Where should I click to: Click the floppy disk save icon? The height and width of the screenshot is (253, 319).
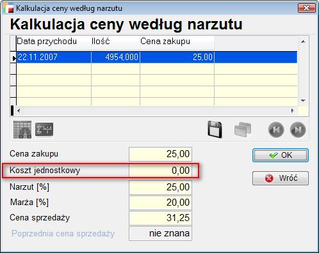coord(215,130)
